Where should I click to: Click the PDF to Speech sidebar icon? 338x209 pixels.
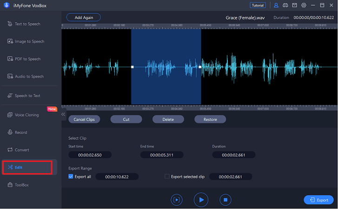point(10,59)
